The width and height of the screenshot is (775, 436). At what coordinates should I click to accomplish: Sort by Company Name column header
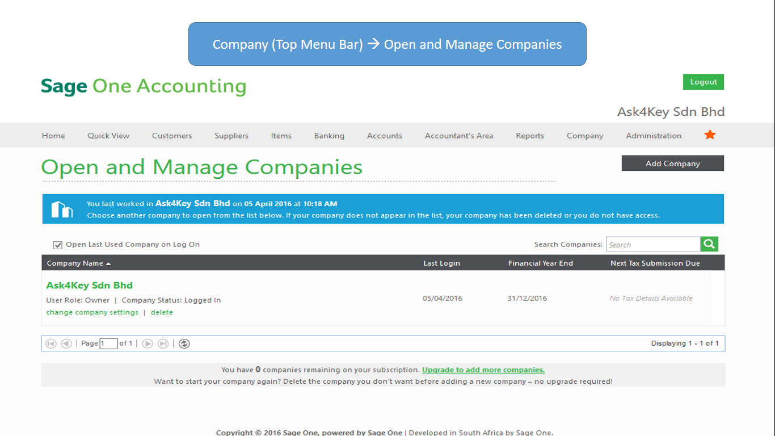[x=79, y=263]
